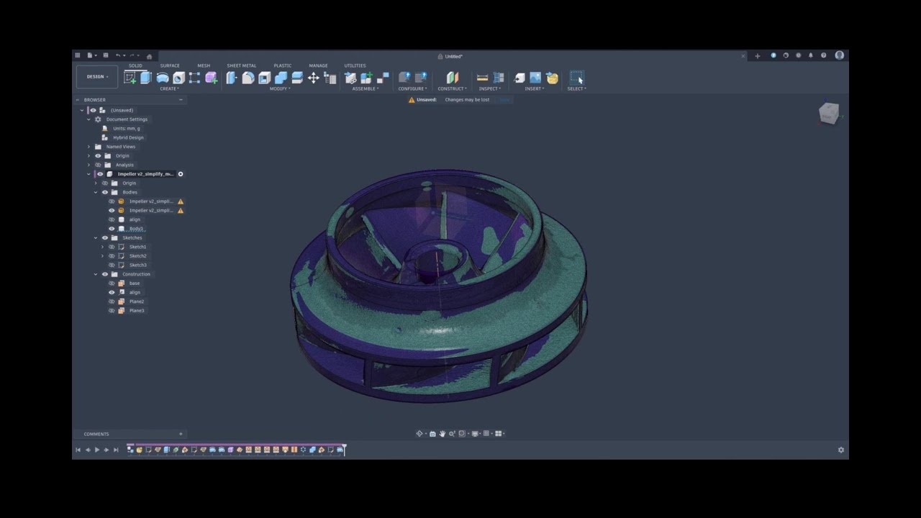Select the Interference tool in Inspect

pos(499,78)
